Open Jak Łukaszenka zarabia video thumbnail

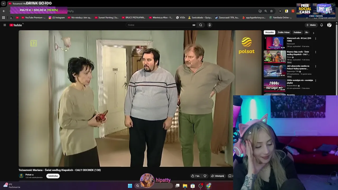pyautogui.click(x=275, y=71)
